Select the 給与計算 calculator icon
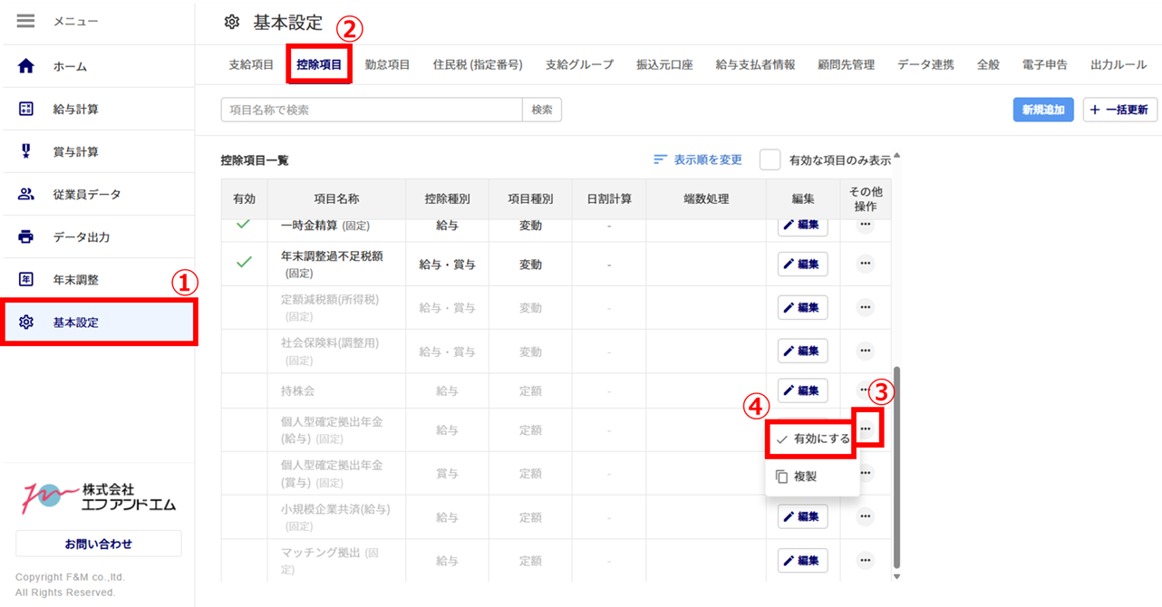The image size is (1162, 607). point(26,109)
